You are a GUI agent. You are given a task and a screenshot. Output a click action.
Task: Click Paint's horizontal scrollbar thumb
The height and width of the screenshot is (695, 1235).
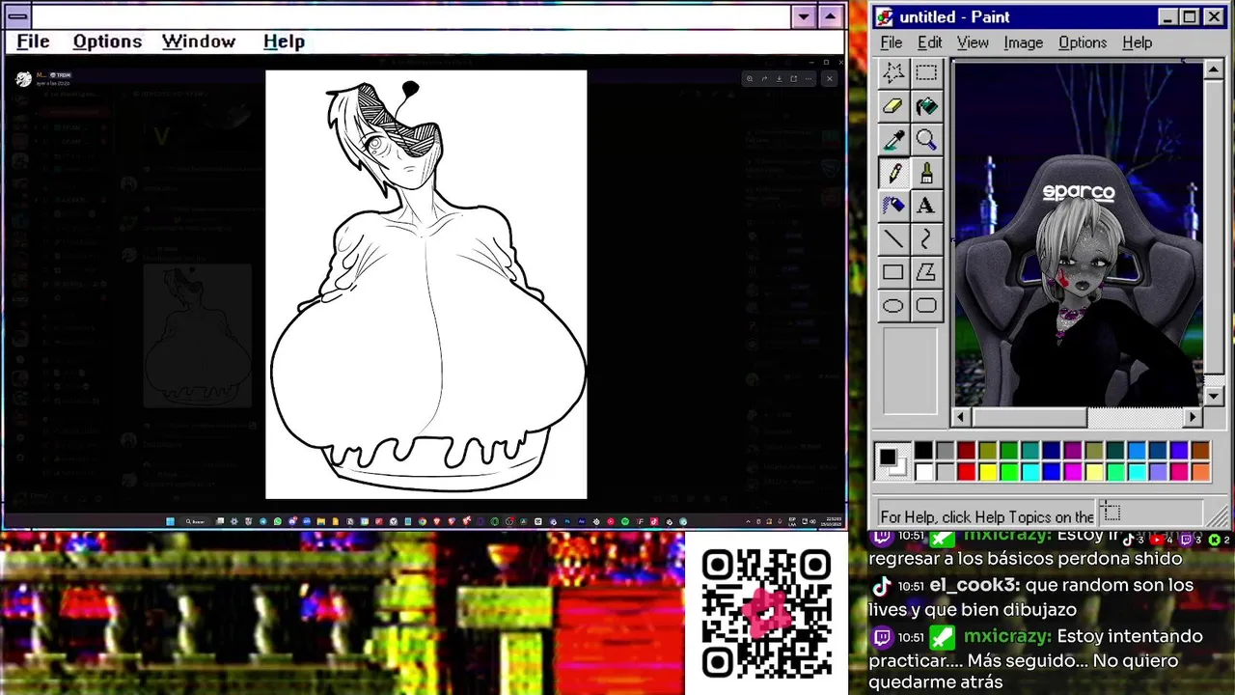(1029, 417)
